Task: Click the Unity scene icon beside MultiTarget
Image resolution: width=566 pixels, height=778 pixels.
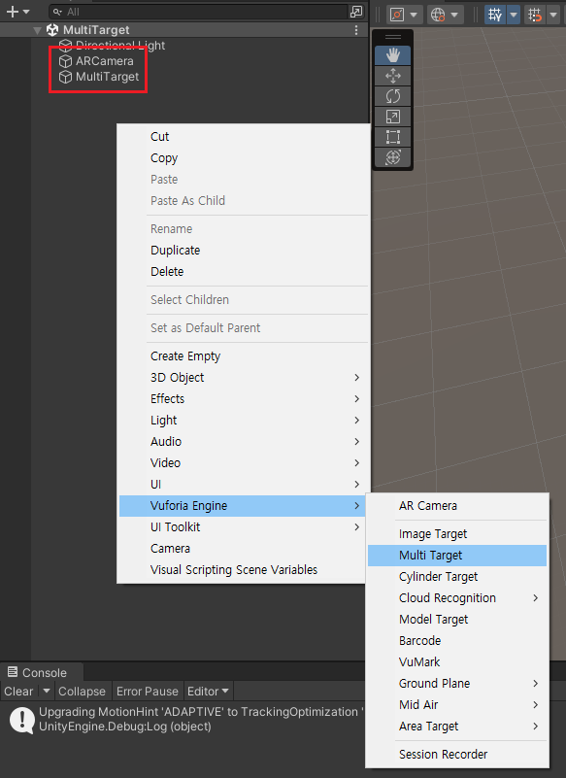Action: (x=52, y=30)
